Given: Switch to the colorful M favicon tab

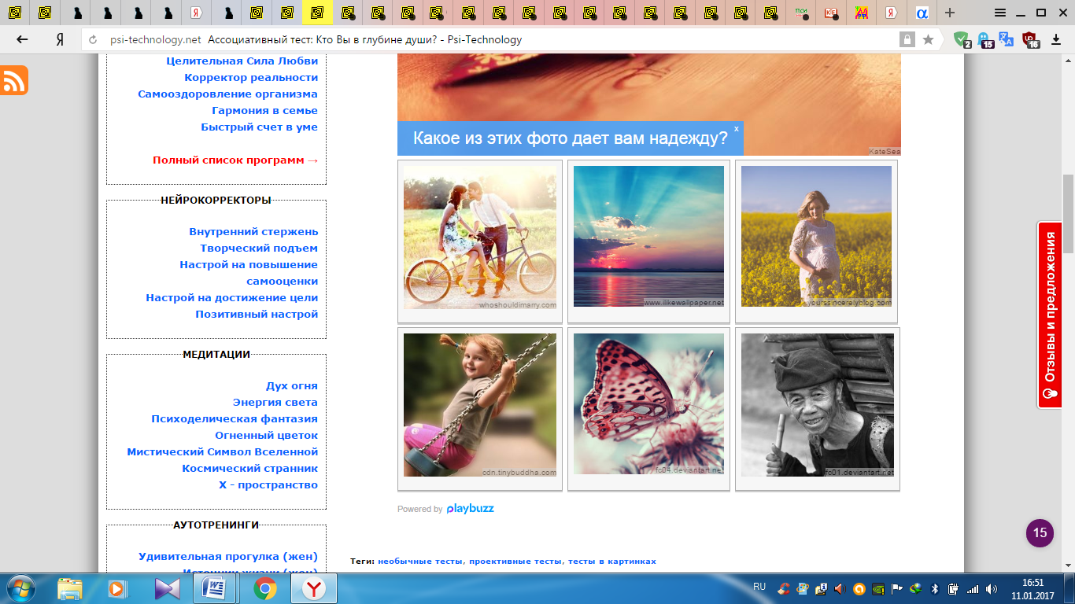Looking at the screenshot, I should pyautogui.click(x=862, y=13).
